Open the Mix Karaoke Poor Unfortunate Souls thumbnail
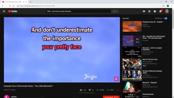This screenshot has width=174, height=98. 132,41
